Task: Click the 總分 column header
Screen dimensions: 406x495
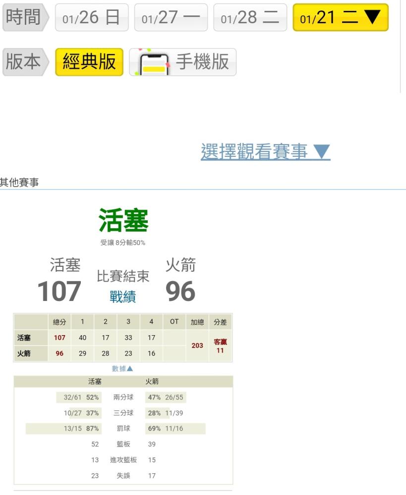Action: [59, 322]
